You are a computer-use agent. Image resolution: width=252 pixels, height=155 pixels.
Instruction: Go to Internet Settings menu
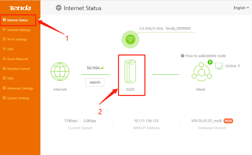(x=19, y=30)
